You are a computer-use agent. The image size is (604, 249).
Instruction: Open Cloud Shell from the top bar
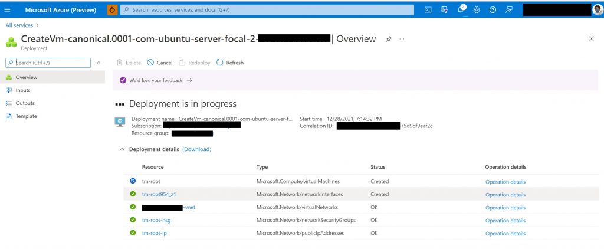click(428, 10)
